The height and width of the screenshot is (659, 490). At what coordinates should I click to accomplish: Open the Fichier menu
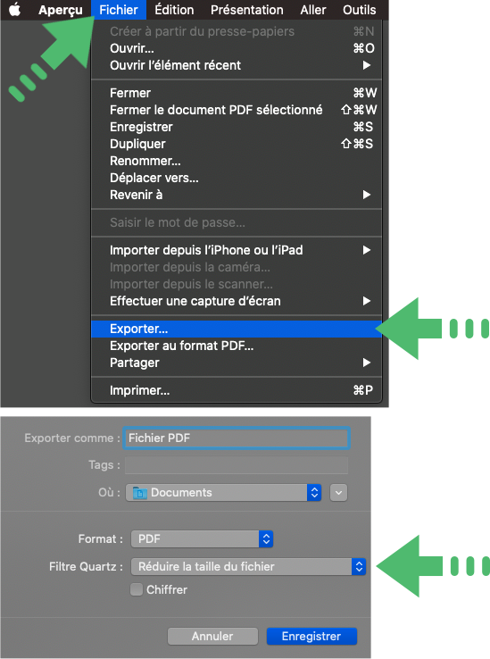click(x=119, y=10)
